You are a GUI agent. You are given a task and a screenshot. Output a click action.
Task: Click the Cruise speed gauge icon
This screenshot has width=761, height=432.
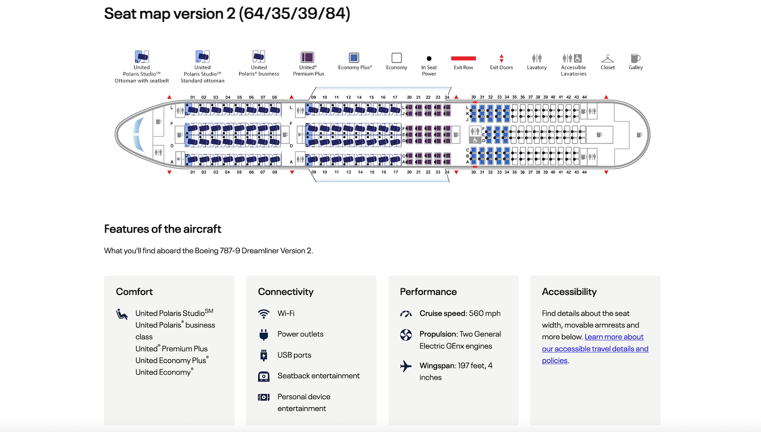pos(406,314)
